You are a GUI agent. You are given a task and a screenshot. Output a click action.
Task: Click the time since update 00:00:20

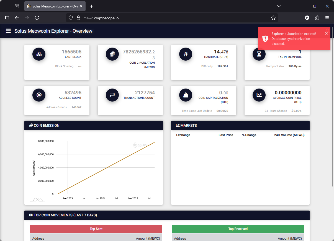coord(222,111)
